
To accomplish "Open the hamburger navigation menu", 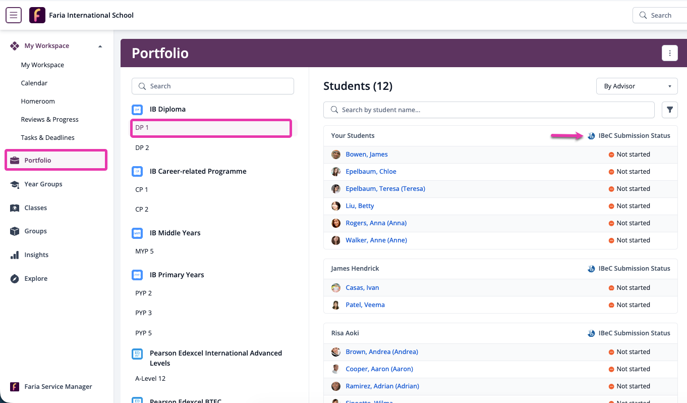I will (14, 15).
